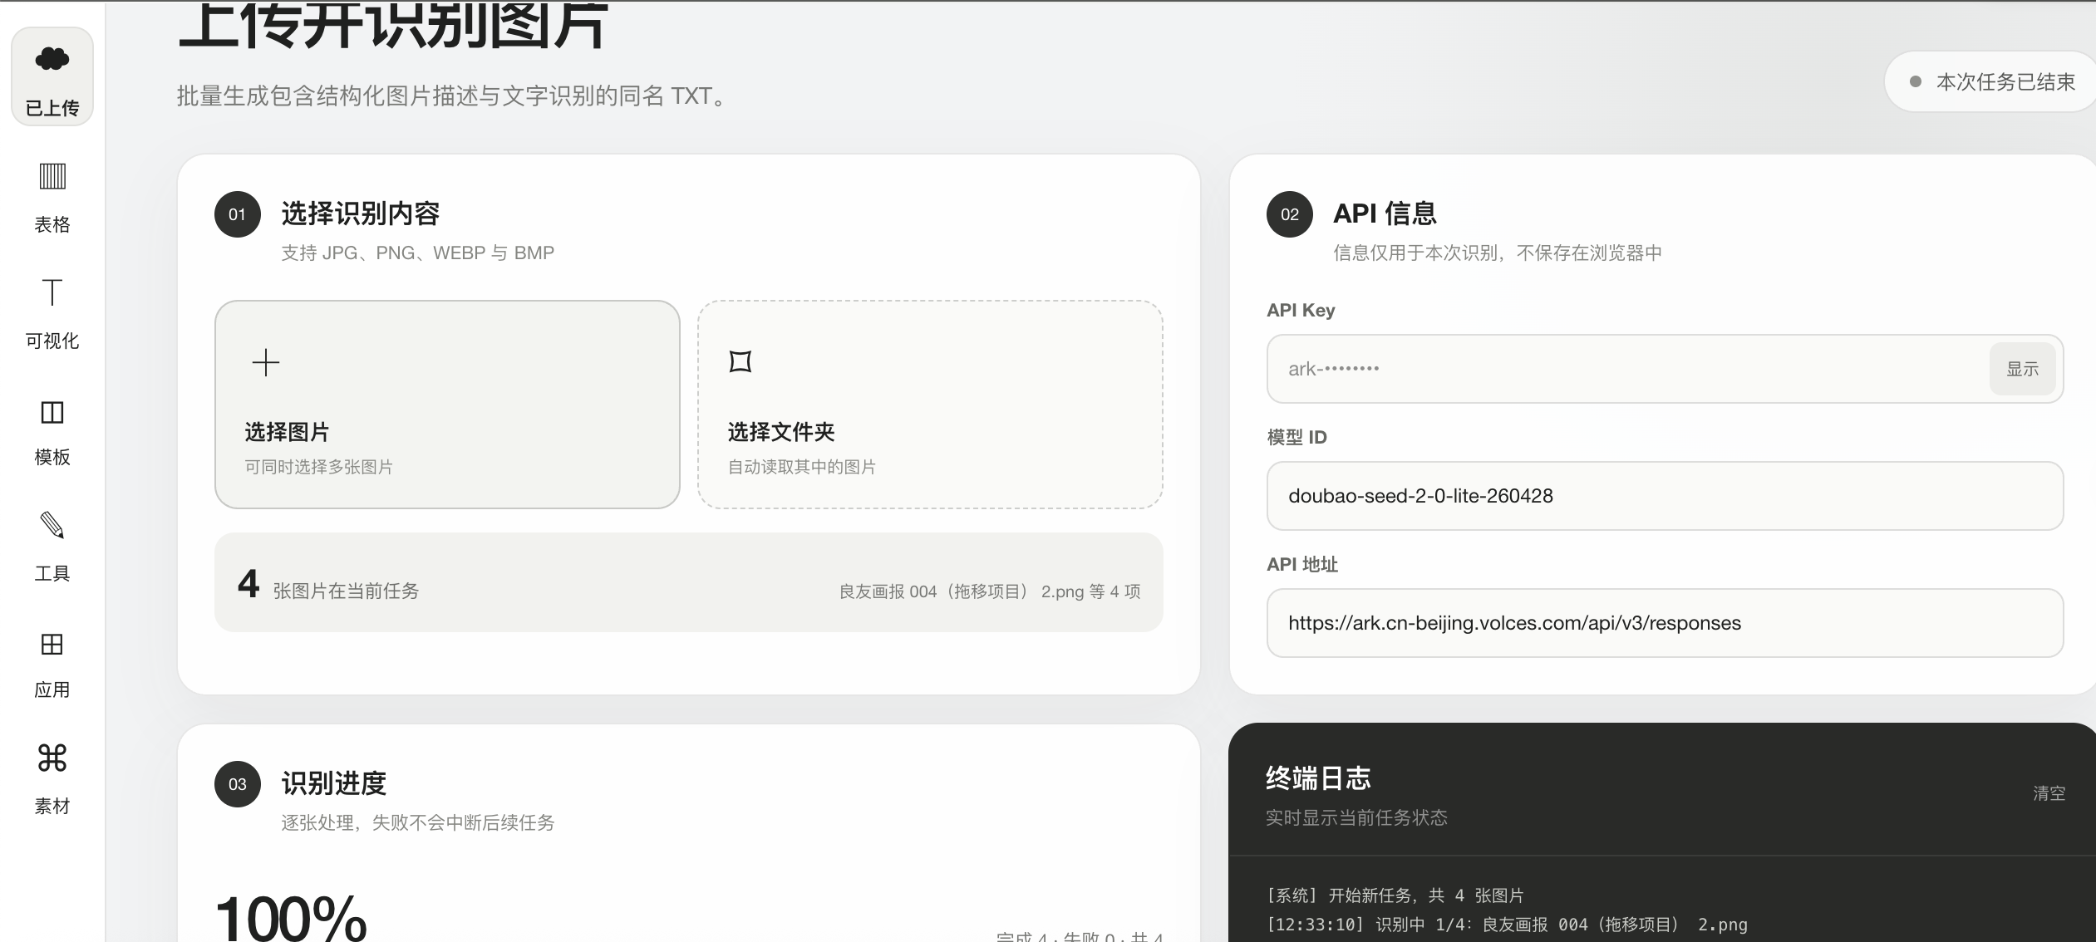Click the '终端日志' heading
This screenshot has width=2096, height=942.
tap(1318, 778)
